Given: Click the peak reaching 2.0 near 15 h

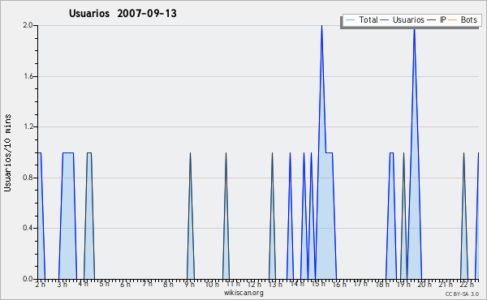Looking at the screenshot, I should coord(321,27).
